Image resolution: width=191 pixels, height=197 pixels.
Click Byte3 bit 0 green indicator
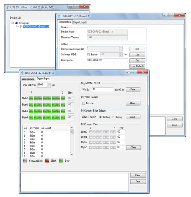coord(63,118)
